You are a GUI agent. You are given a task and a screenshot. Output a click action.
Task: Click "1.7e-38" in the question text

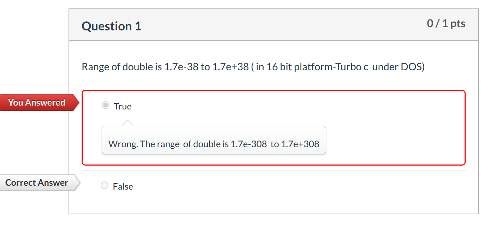[x=181, y=67]
